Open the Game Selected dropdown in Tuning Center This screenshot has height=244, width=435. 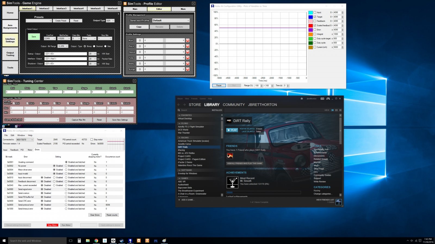(x=41, y=120)
